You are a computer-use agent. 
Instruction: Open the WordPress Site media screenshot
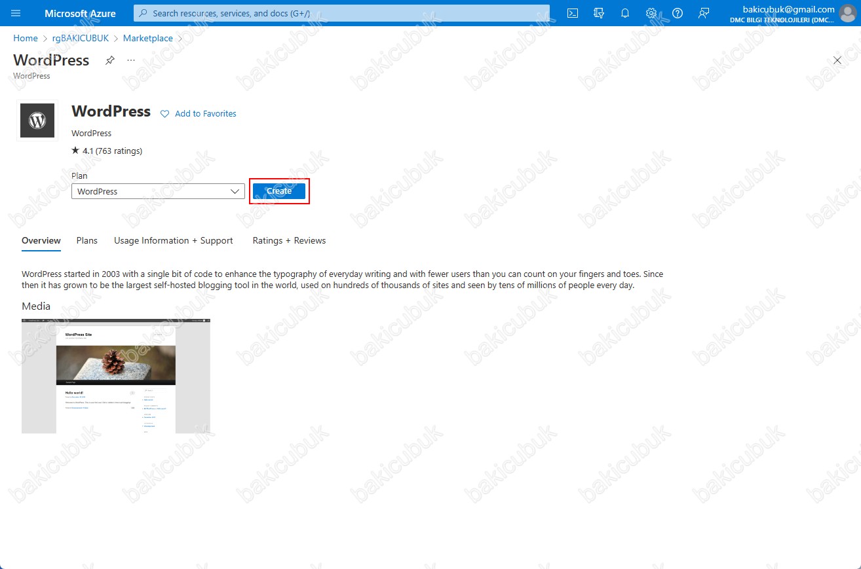(116, 376)
